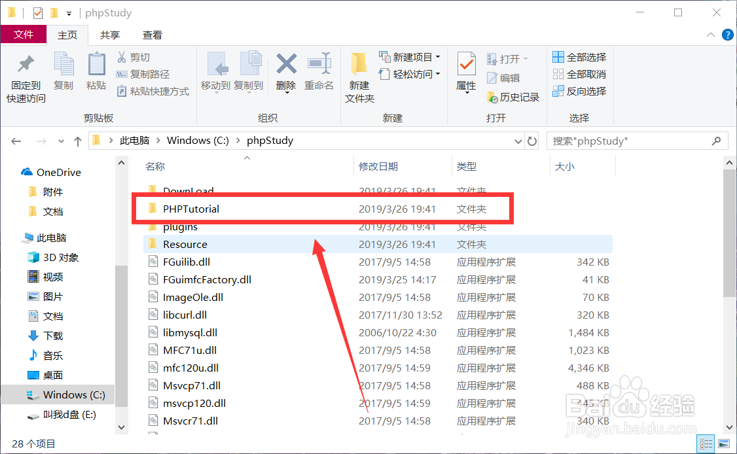This screenshot has width=737, height=454.
Task: Expand the Open button dropdown
Action: click(526, 59)
